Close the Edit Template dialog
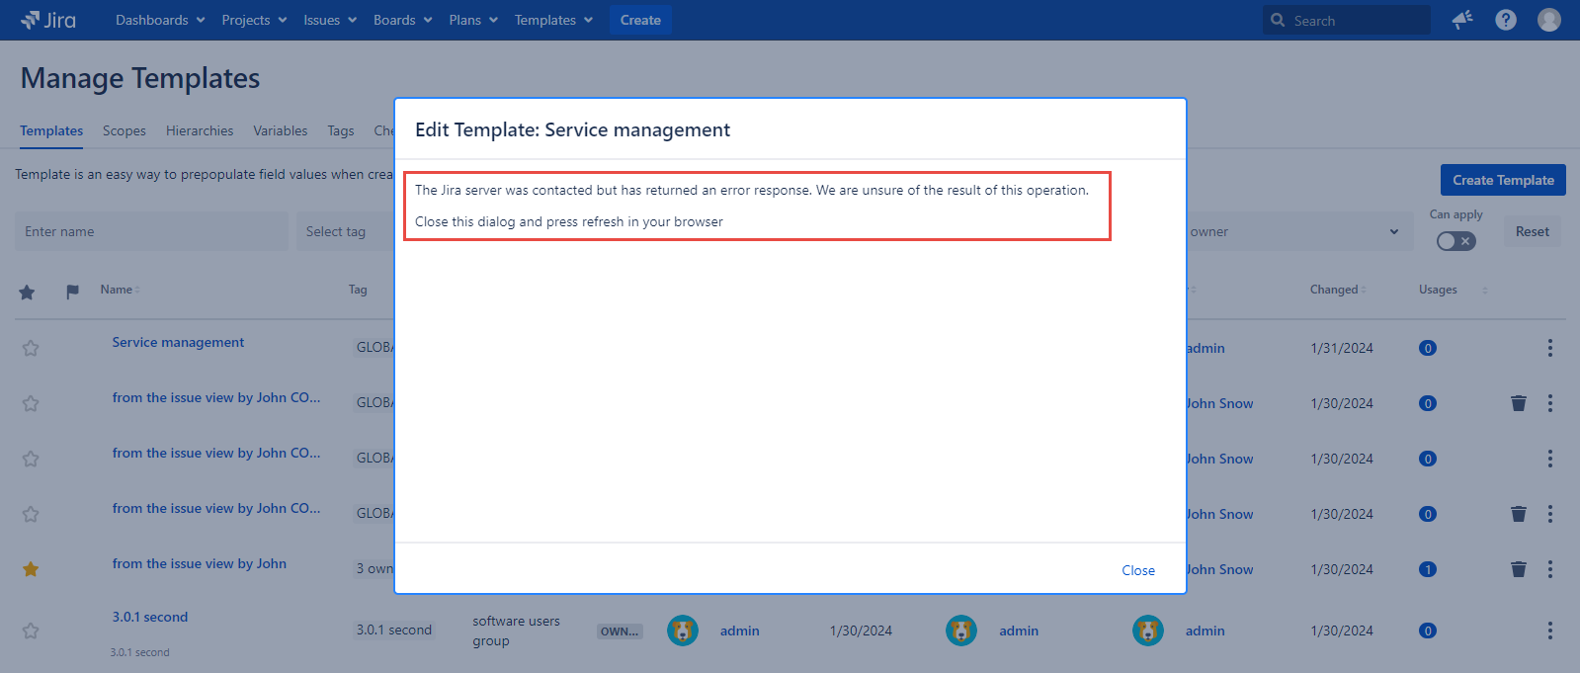 [1137, 570]
